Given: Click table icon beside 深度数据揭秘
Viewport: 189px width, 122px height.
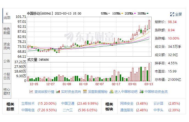Looking at the screenshot, I should tap(85, 92).
